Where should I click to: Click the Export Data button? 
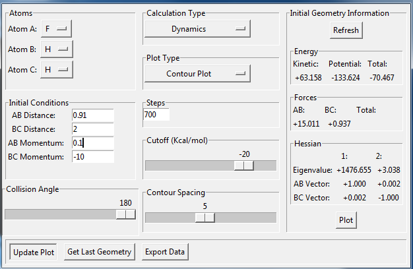pyautogui.click(x=165, y=252)
